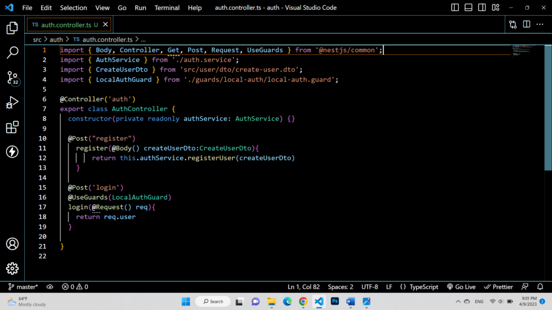Image resolution: width=552 pixels, height=310 pixels.
Task: Open Source Control with 32 changes
Action: 12,77
